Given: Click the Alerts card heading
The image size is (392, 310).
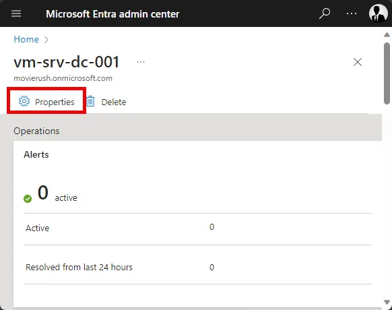Looking at the screenshot, I should pyautogui.click(x=36, y=154).
